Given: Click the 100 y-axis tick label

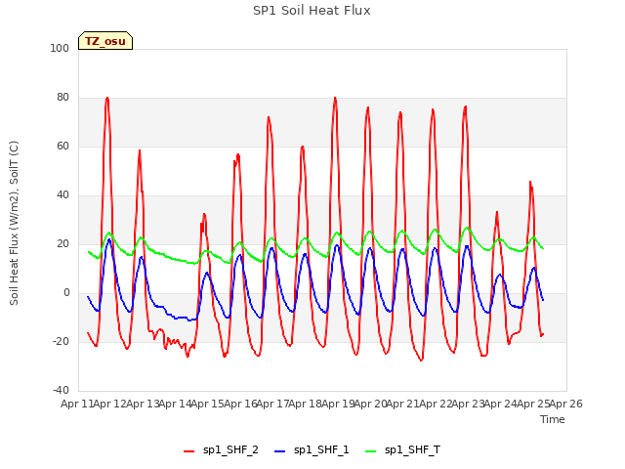Looking at the screenshot, I should coord(60,48).
